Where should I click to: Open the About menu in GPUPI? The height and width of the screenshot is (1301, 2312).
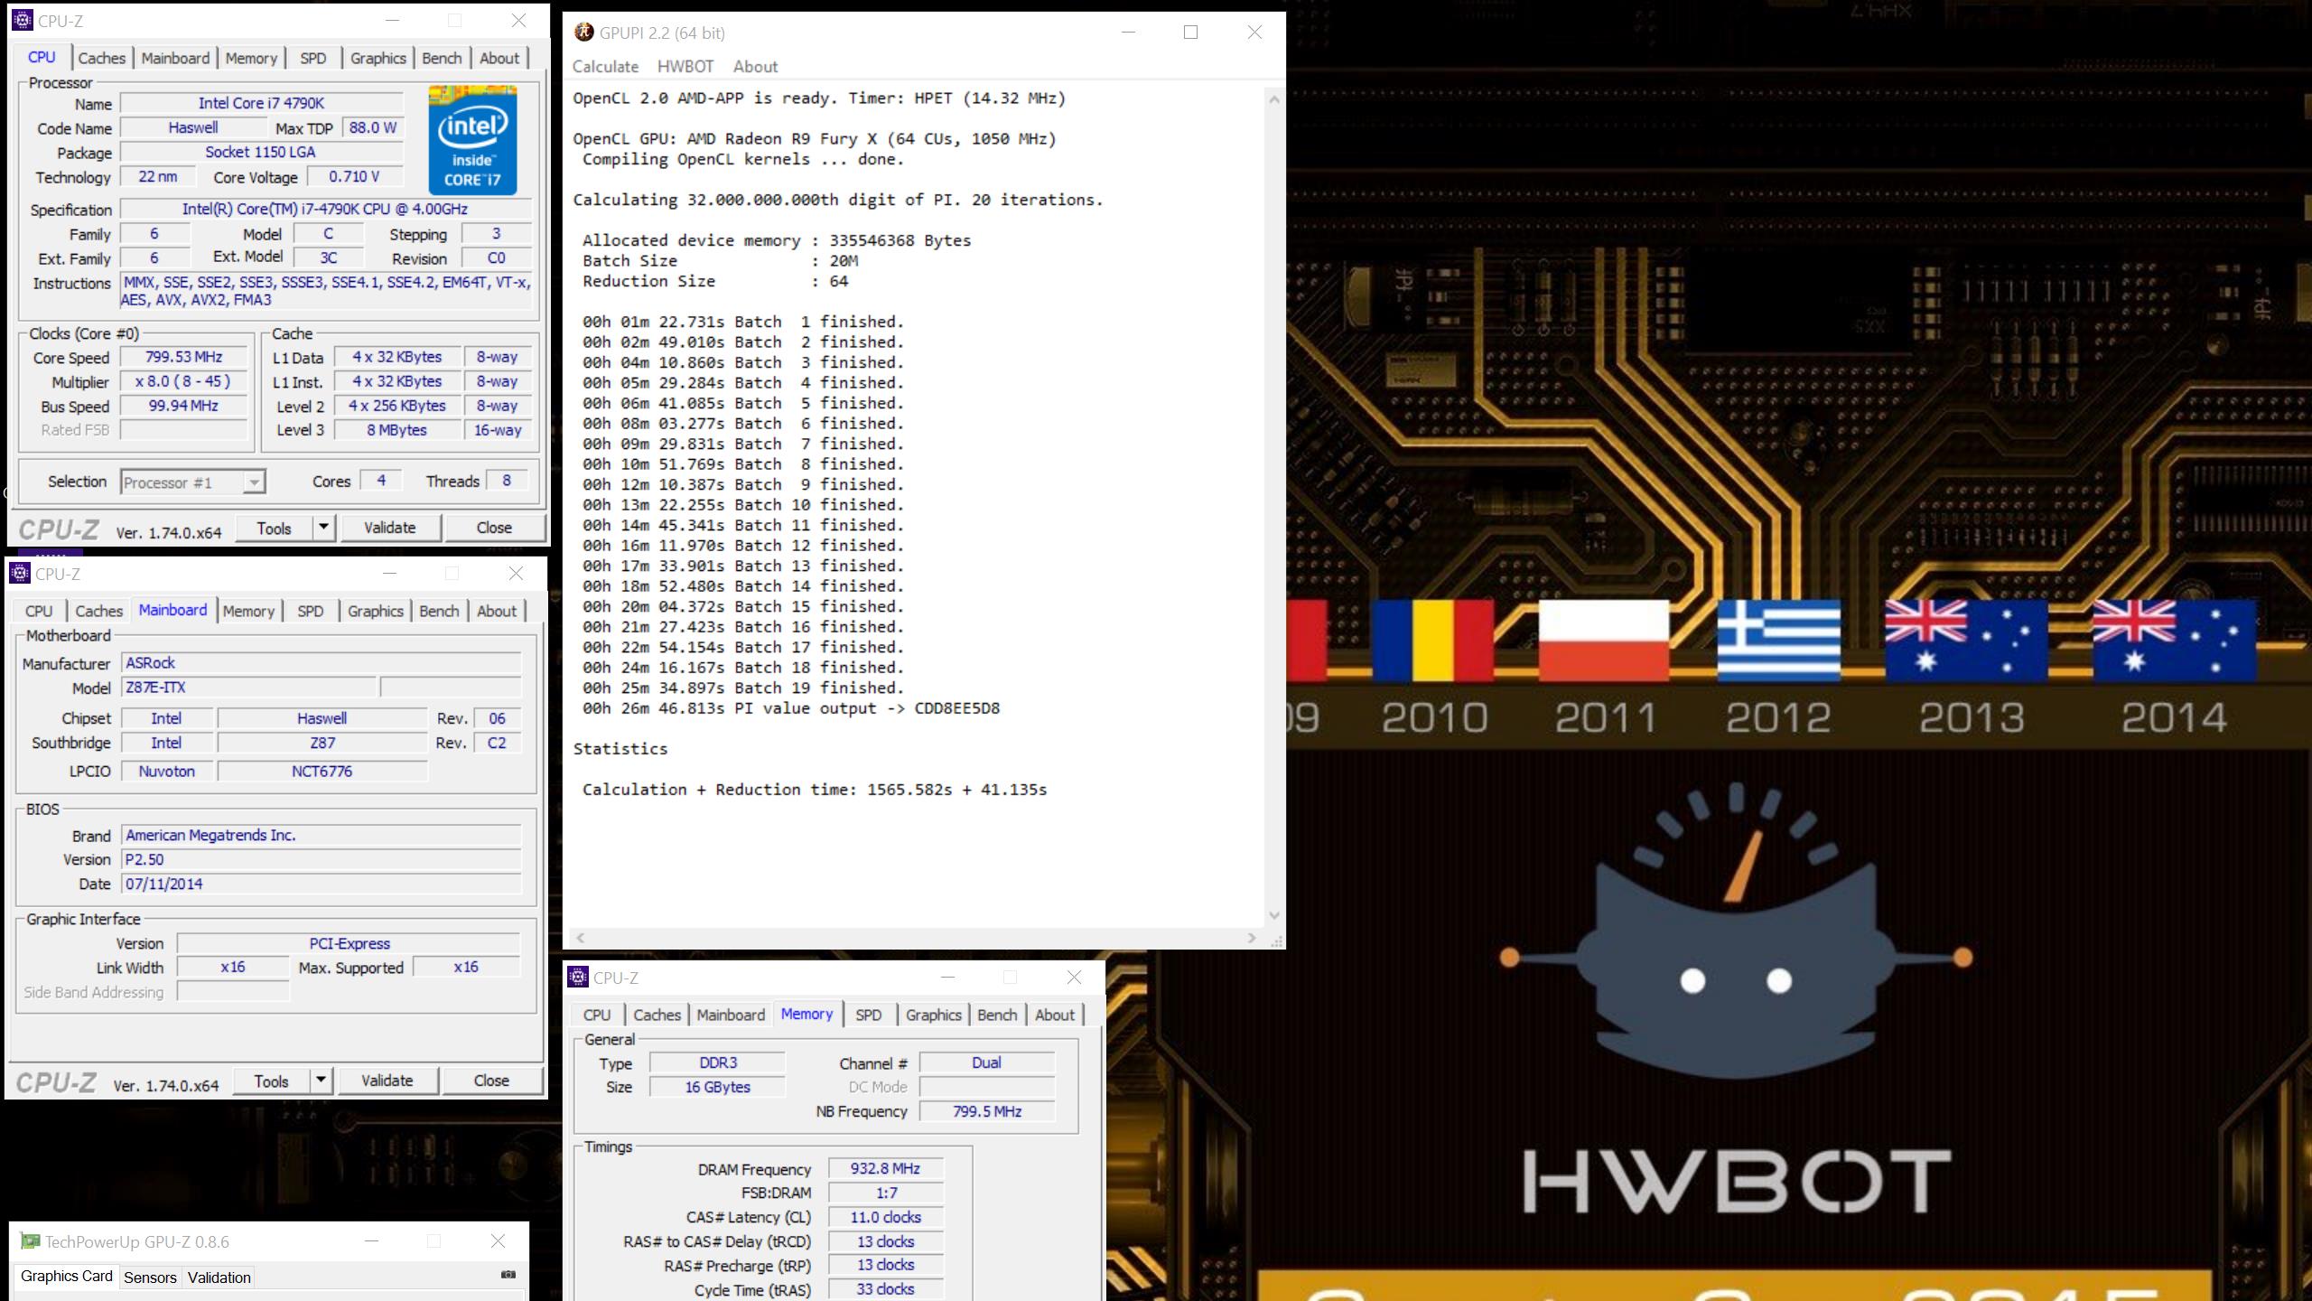pyautogui.click(x=755, y=67)
